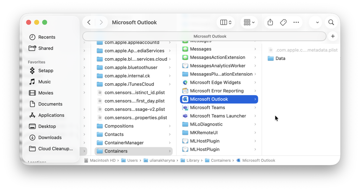360x191 pixels.
Task: Select com.apple.internal.ck folder
Action: pos(134,76)
